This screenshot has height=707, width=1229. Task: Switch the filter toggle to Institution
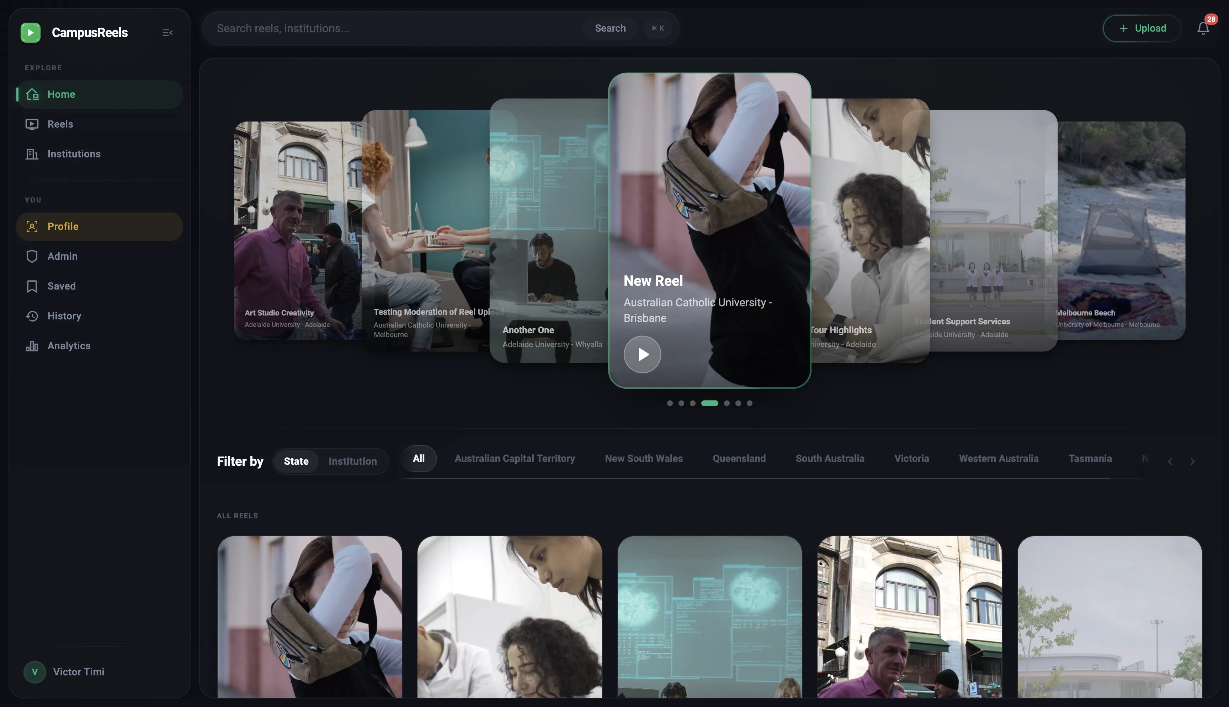[352, 461]
